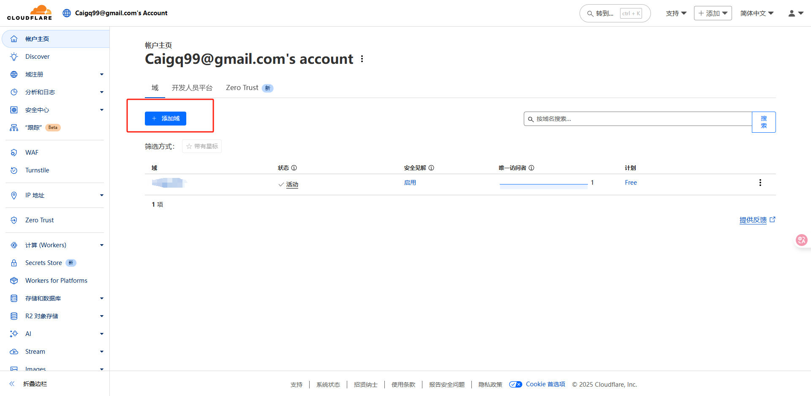This screenshot has height=396, width=811.
Task: Open the Provide Feedback link
Action: [x=753, y=220]
